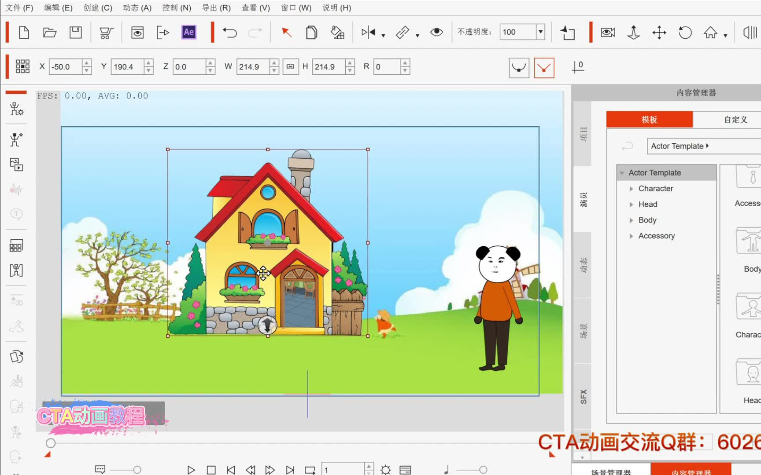Open project folder icon
Image resolution: width=761 pixels, height=475 pixels.
50,32
